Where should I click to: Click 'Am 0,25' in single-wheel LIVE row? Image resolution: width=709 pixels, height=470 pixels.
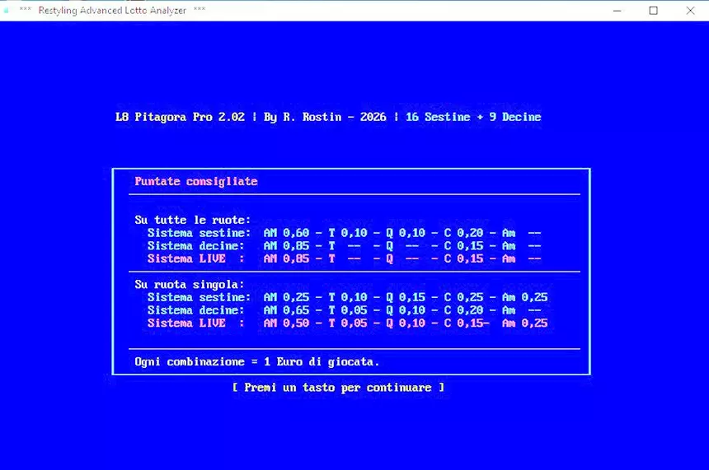[525, 323]
